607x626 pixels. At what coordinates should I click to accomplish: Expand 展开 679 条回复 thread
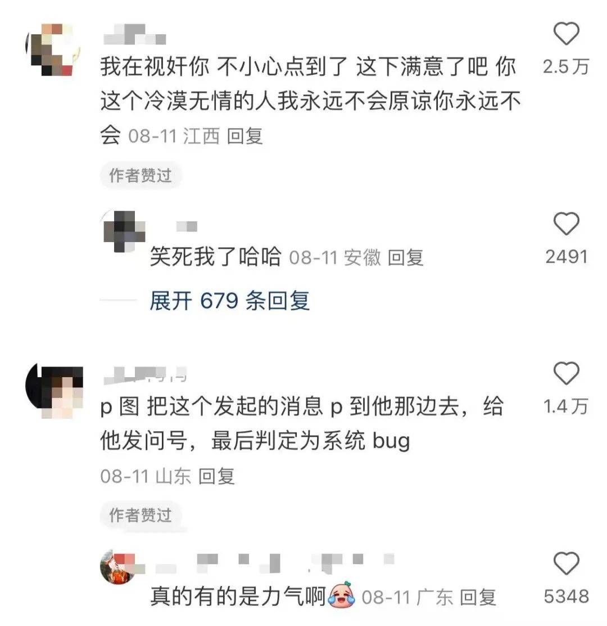229,301
